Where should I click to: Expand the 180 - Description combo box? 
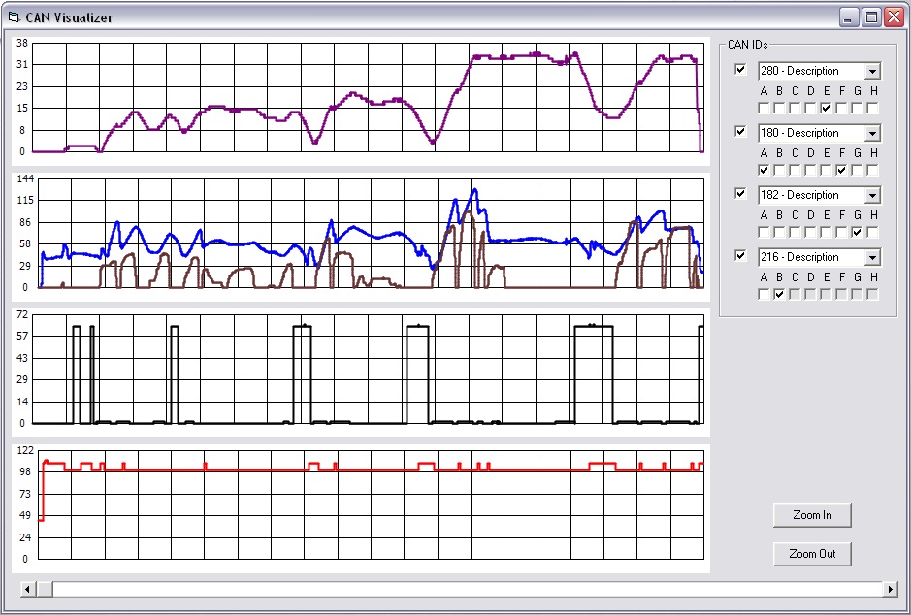pos(872,133)
